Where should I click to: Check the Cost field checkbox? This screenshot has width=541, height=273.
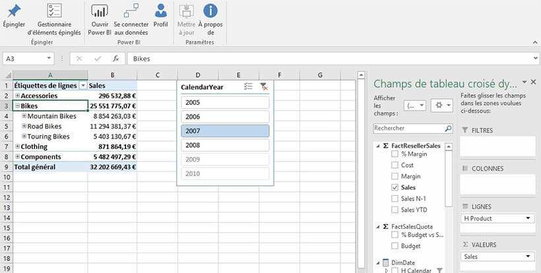coord(395,165)
